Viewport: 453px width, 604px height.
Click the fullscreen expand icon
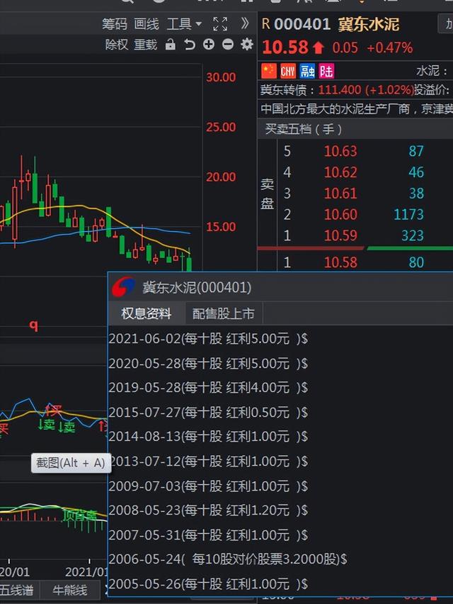coord(220,24)
